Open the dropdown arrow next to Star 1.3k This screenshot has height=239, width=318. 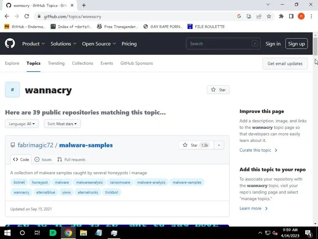click(x=219, y=145)
